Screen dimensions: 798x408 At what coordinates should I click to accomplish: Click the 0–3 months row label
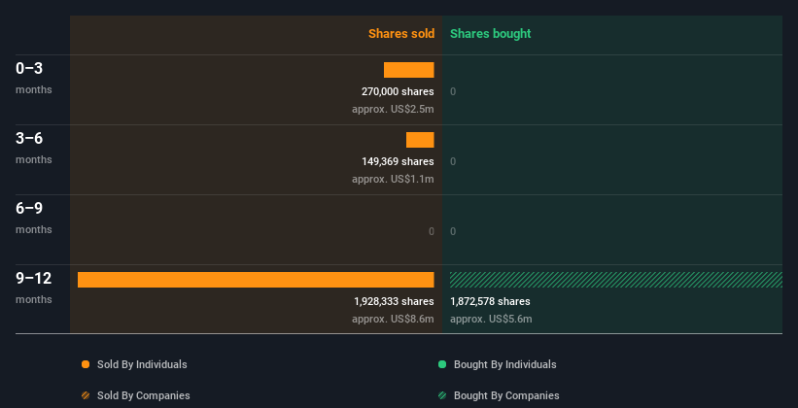(34, 78)
